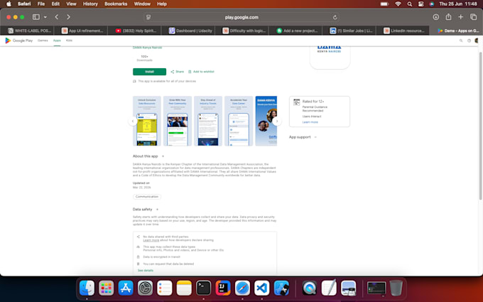Click the Share button
Viewport: 483px width, 302px height.
point(177,72)
